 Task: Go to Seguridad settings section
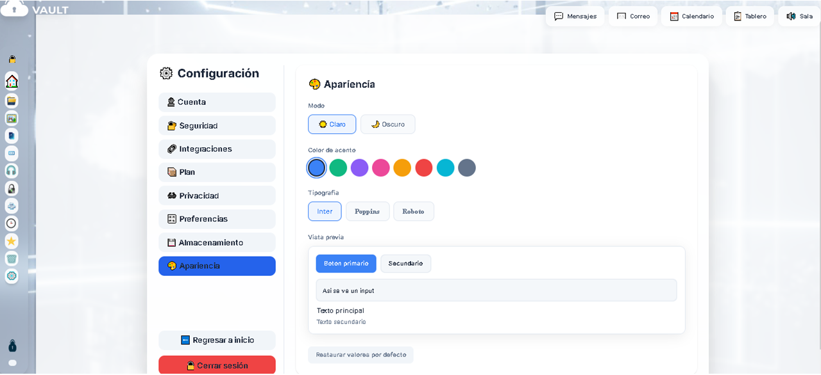coord(217,125)
